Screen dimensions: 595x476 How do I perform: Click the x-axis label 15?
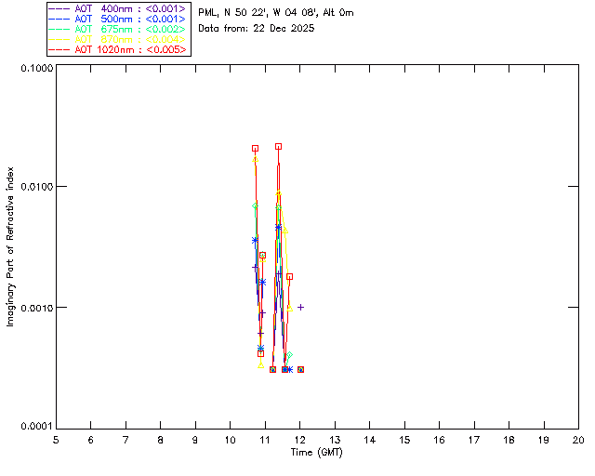point(404,440)
